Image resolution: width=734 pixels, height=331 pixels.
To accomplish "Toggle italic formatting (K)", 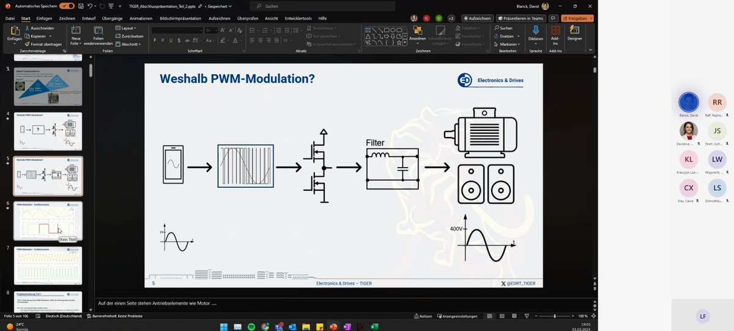I will pyautogui.click(x=163, y=40).
